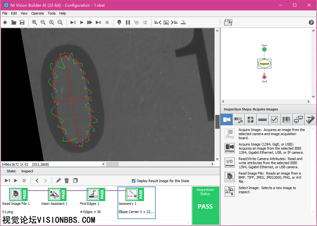
Task: Open the Additional Tools knife tab
Action: coord(310,120)
